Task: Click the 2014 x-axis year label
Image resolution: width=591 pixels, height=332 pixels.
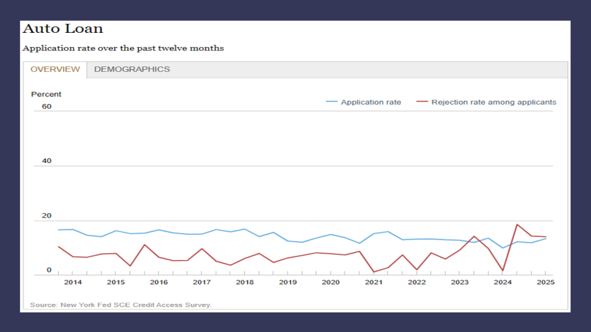Action: pos(73,282)
